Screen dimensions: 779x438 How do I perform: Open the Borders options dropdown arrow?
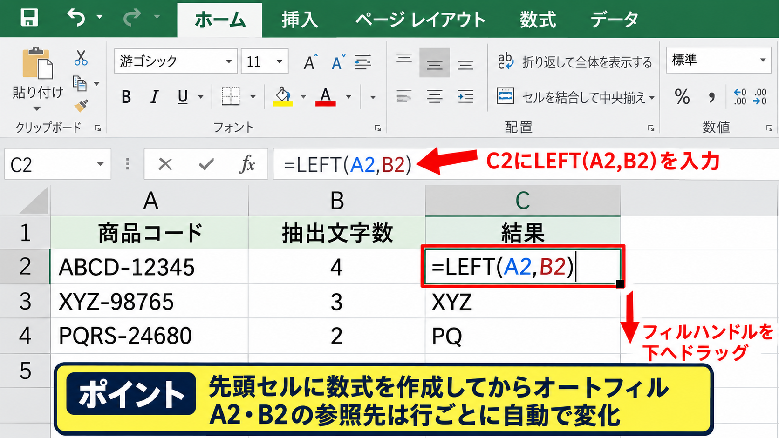[253, 97]
